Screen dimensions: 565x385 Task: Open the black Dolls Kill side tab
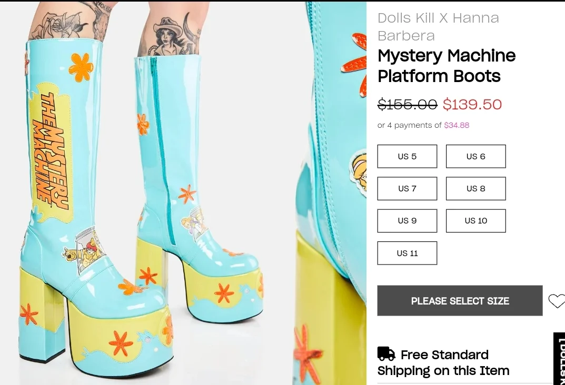point(559,359)
